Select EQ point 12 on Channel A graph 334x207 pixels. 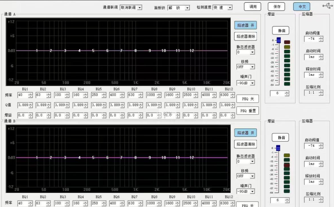click(x=192, y=51)
